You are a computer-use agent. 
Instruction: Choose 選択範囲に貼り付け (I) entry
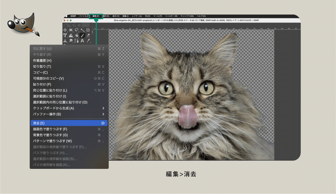pos(69,96)
